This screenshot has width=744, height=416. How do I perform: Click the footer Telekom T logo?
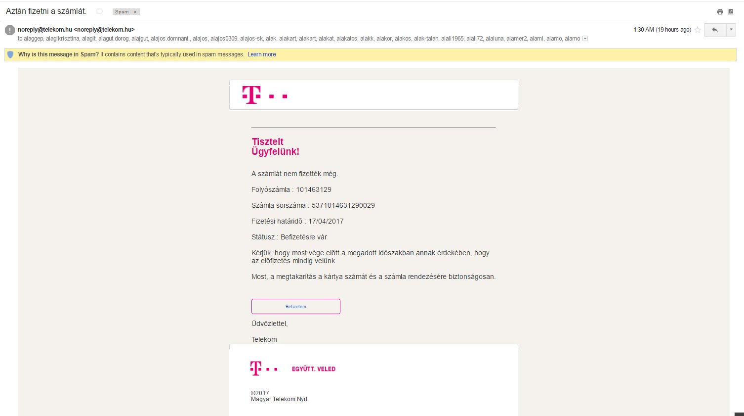click(x=255, y=369)
